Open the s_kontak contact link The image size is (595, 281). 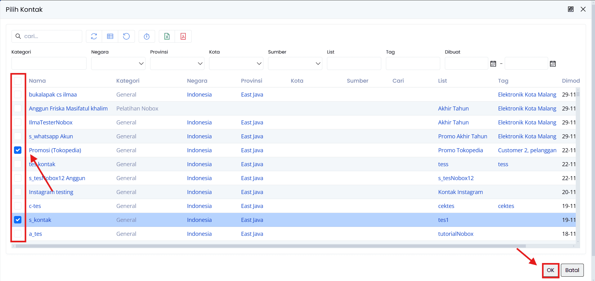pyautogui.click(x=40, y=220)
